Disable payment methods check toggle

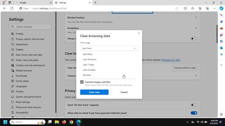tap(194, 113)
